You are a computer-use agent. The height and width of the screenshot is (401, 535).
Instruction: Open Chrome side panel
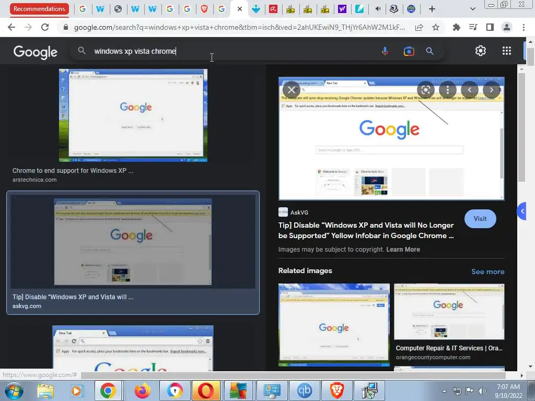click(490, 27)
